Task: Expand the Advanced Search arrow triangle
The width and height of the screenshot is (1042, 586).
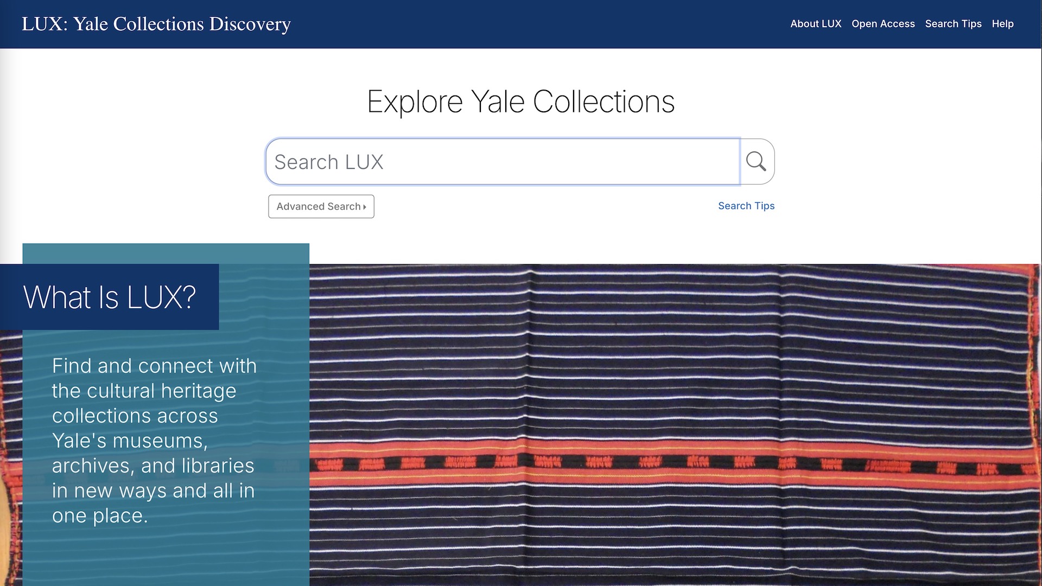Action: (x=365, y=207)
